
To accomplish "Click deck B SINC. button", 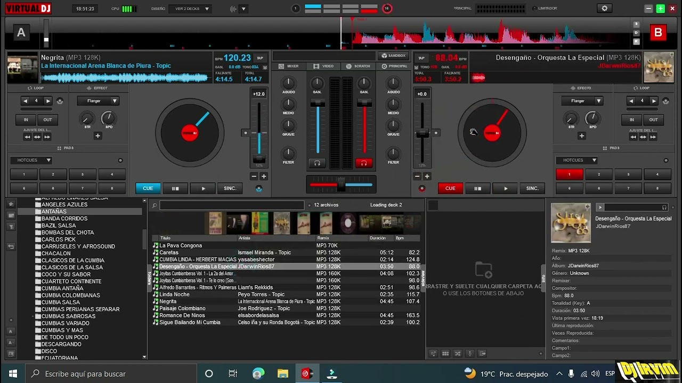I will pyautogui.click(x=533, y=188).
